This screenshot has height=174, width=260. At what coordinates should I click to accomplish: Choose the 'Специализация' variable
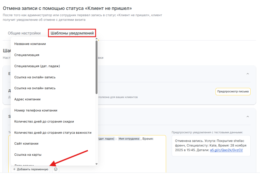coord(27,55)
